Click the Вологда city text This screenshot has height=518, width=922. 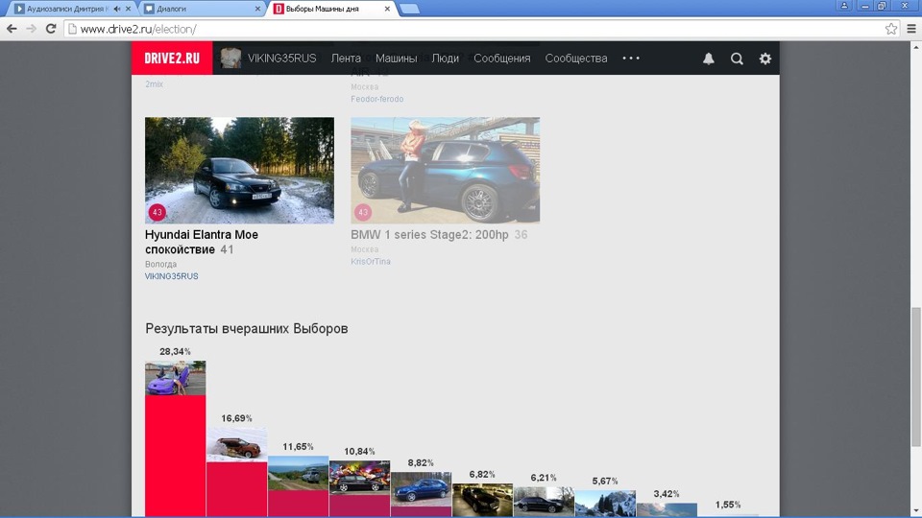tap(160, 265)
